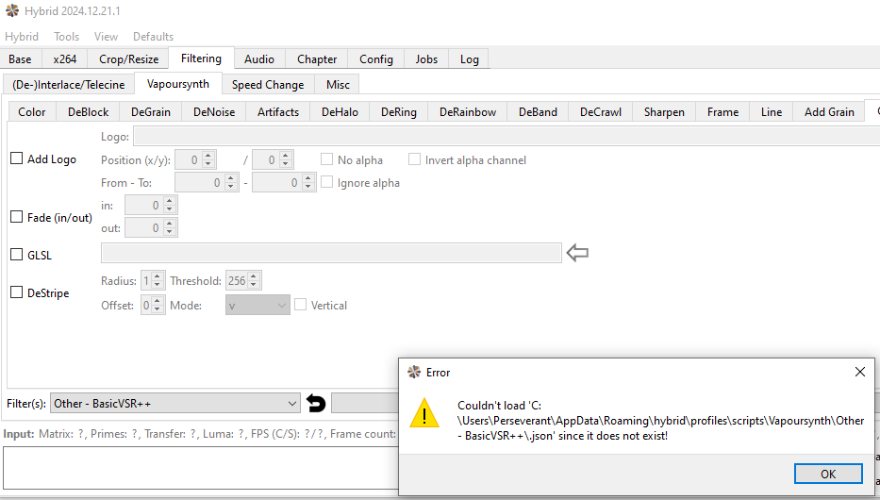Close the Error dialog with X

(859, 372)
